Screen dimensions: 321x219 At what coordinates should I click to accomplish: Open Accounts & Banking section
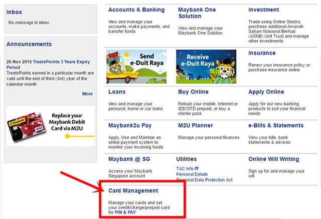tap(136, 10)
